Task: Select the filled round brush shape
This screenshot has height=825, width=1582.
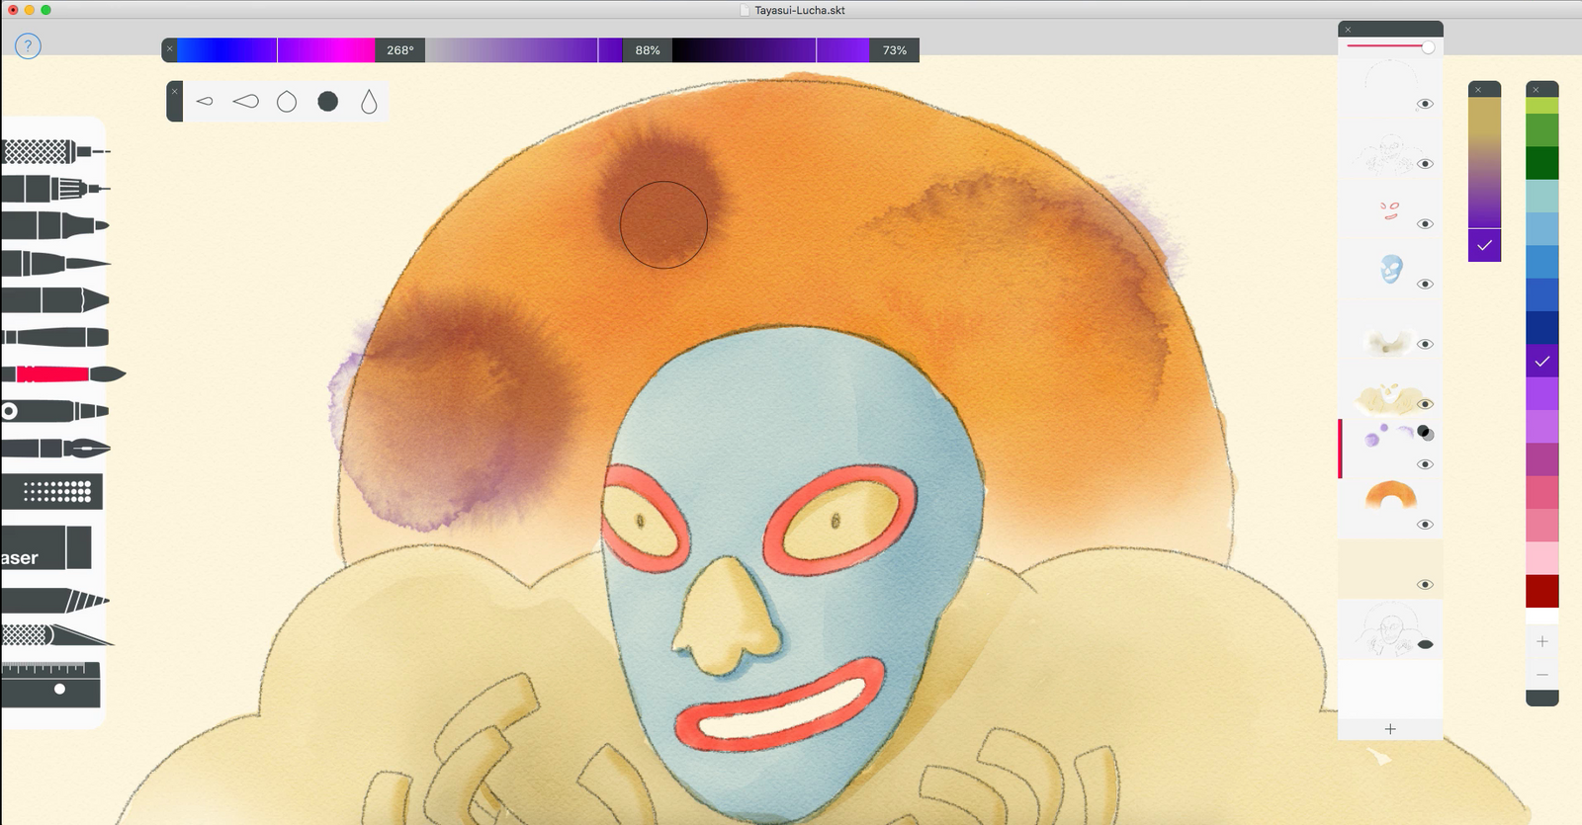Action: click(x=328, y=102)
